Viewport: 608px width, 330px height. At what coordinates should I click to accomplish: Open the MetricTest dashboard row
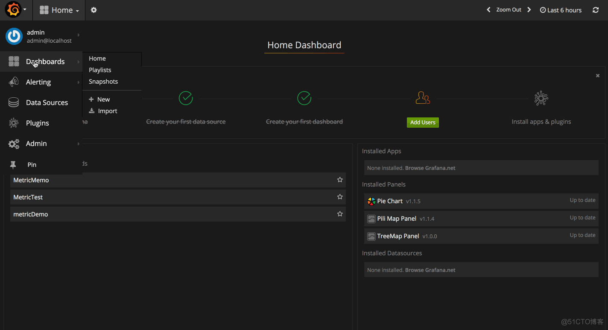pyautogui.click(x=178, y=197)
